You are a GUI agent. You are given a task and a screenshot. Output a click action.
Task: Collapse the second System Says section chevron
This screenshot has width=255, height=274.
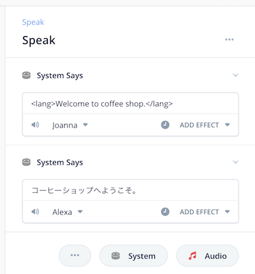[235, 162]
